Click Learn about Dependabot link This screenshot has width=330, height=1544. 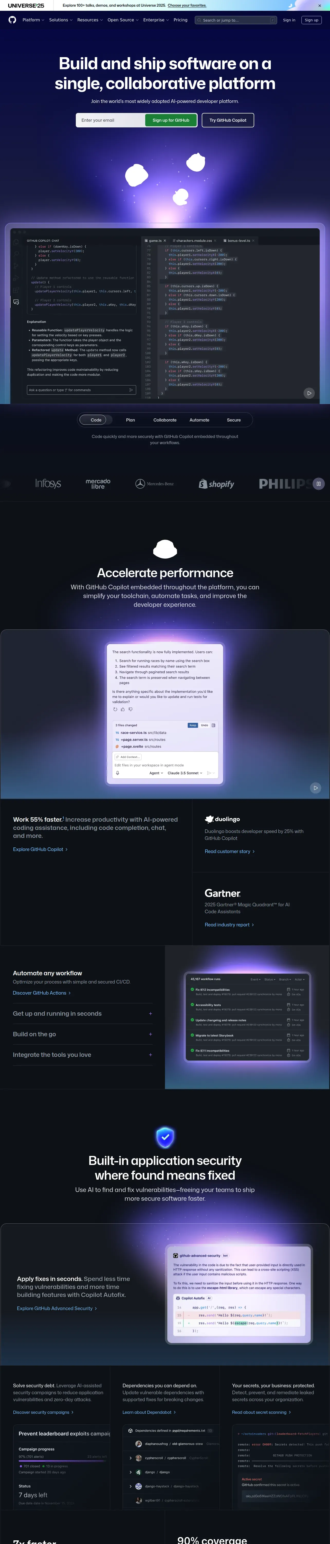coord(149,1412)
